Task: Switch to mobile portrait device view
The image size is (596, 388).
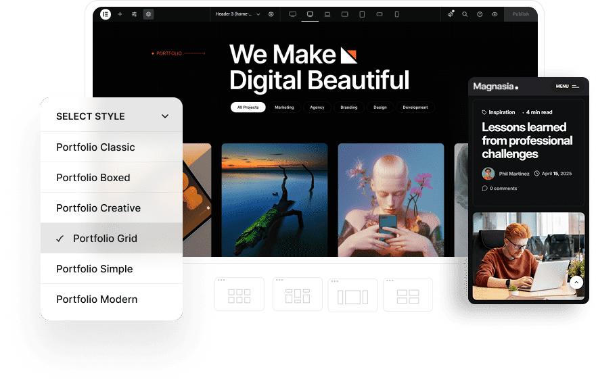Action: [396, 14]
